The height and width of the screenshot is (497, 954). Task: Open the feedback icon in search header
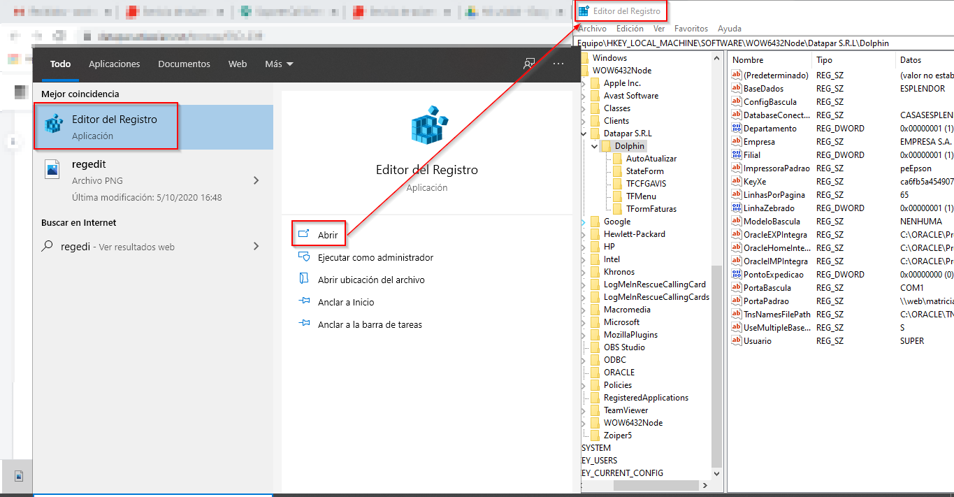(529, 64)
